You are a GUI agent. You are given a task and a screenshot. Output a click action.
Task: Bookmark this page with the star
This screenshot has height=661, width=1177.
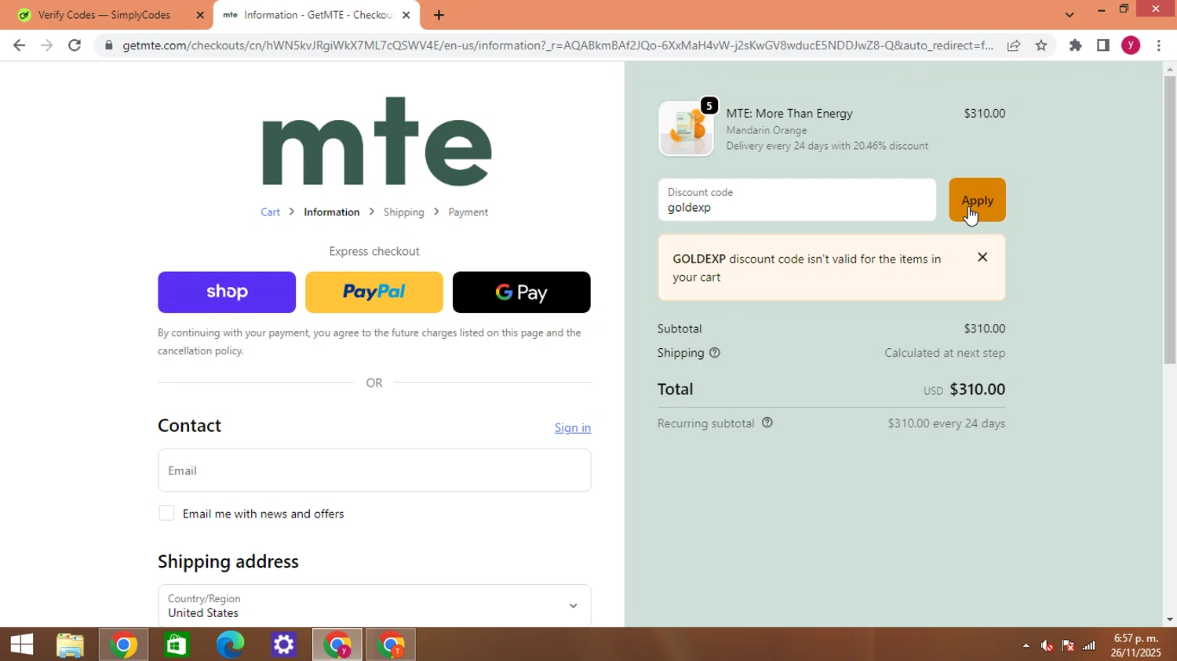tap(1041, 45)
